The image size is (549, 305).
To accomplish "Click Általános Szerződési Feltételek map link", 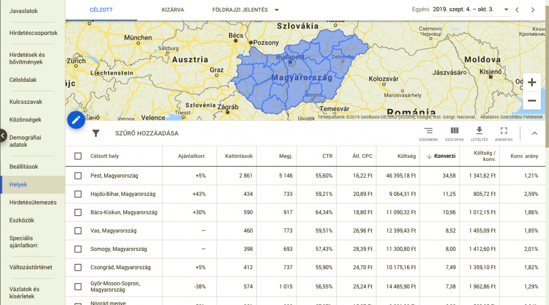I will coord(511,117).
